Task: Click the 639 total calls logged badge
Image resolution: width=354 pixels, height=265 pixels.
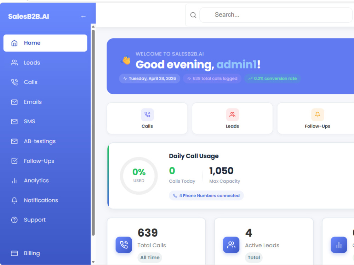Action: point(212,79)
